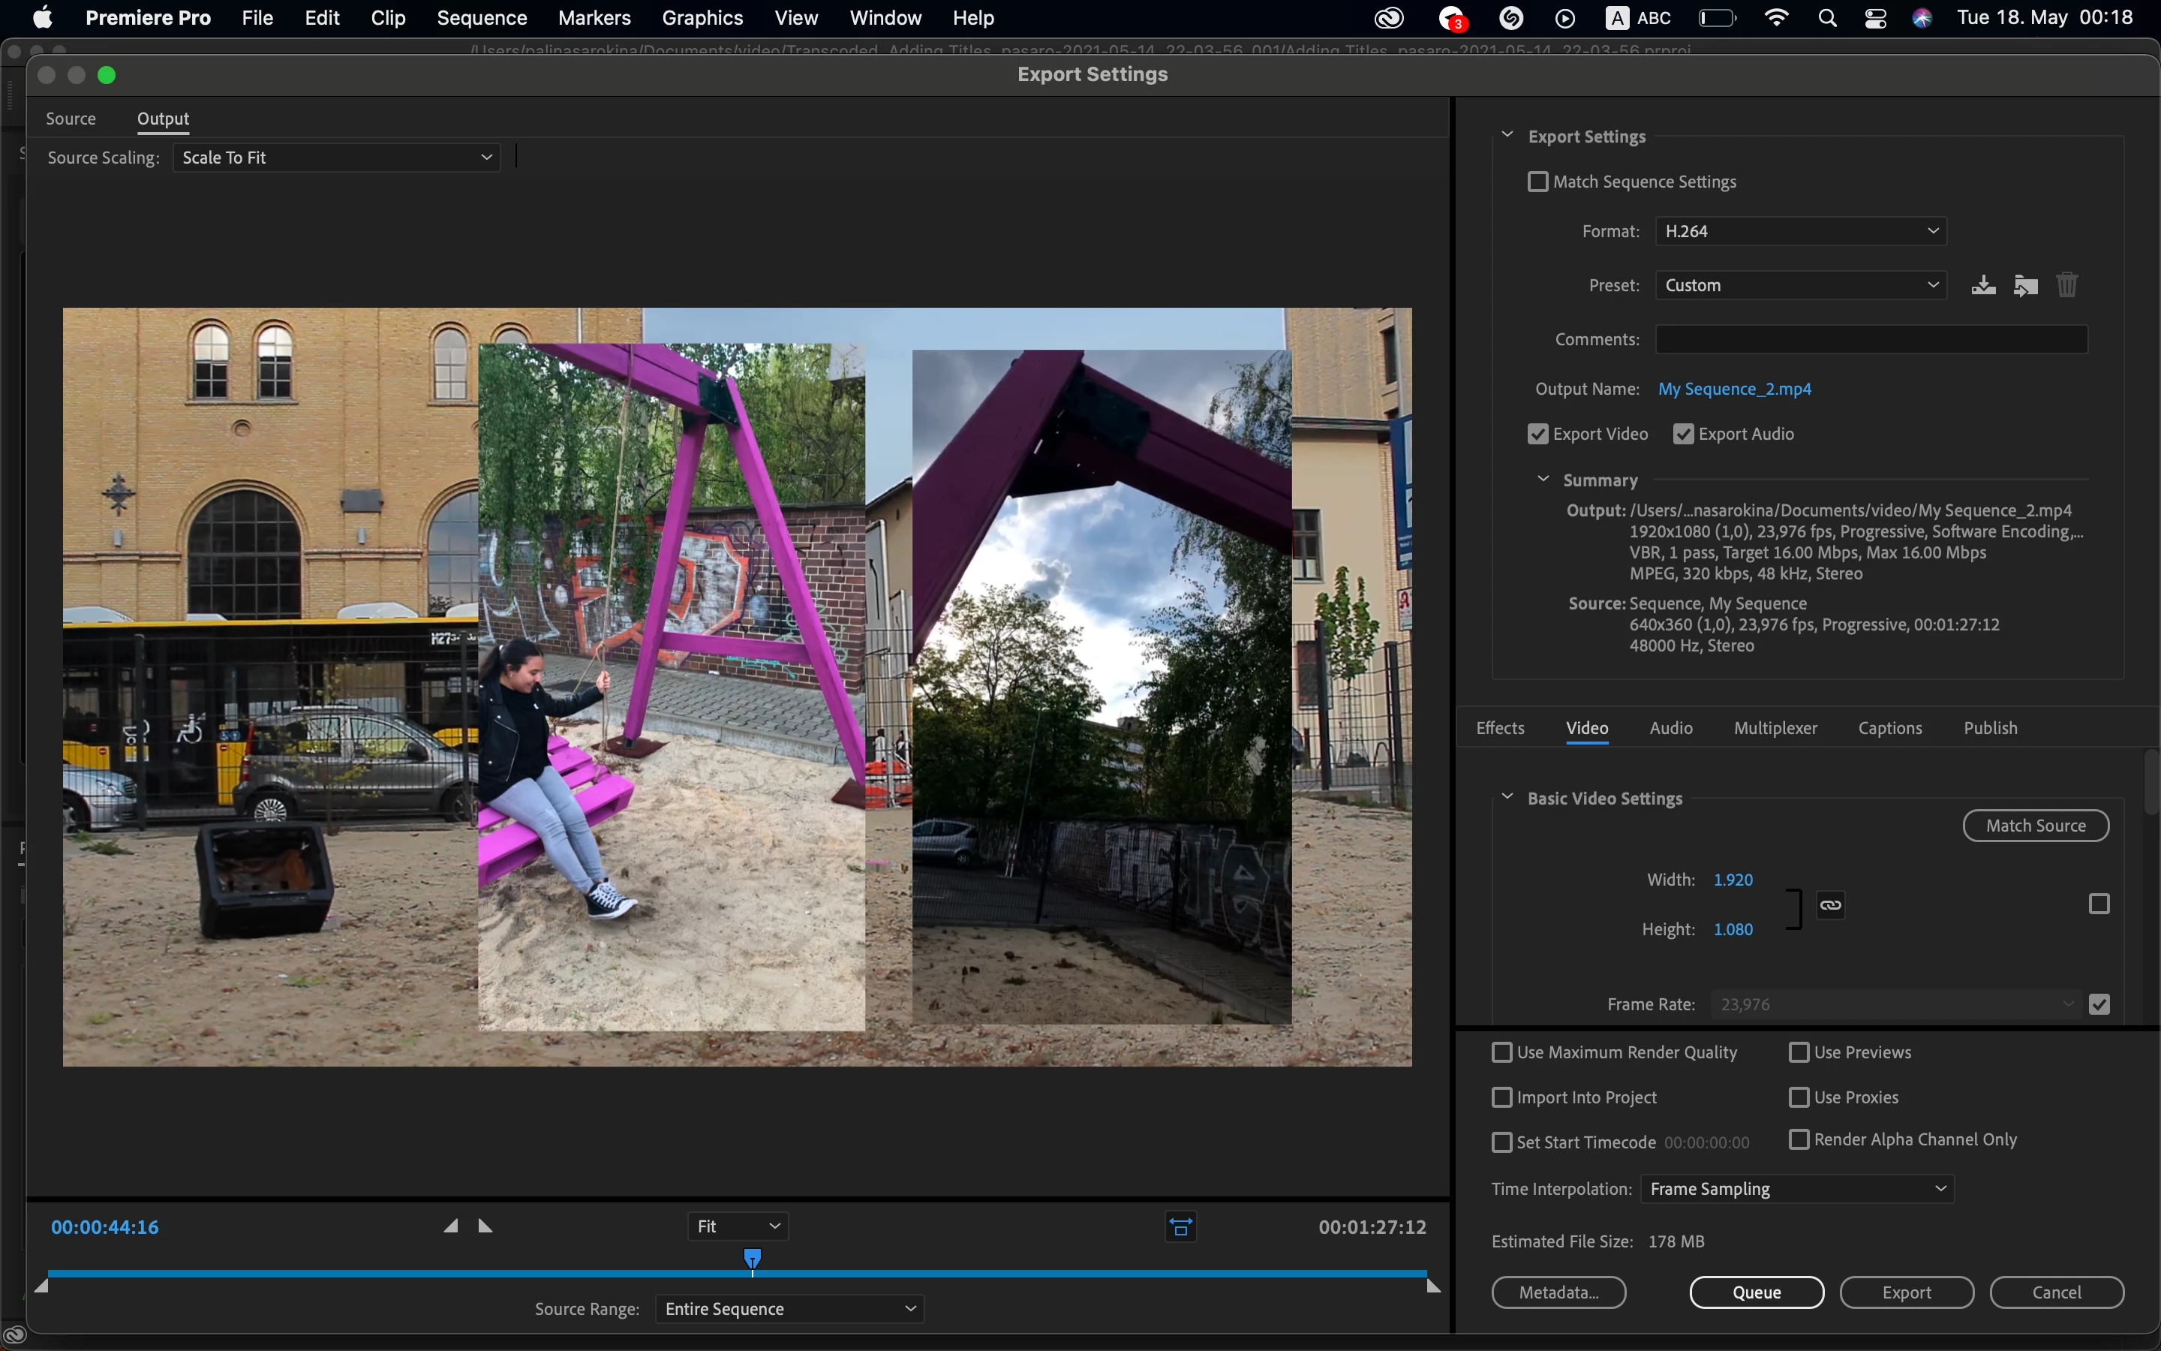This screenshot has height=1351, width=2161.
Task: Click the Match Source button
Action: click(x=2035, y=826)
